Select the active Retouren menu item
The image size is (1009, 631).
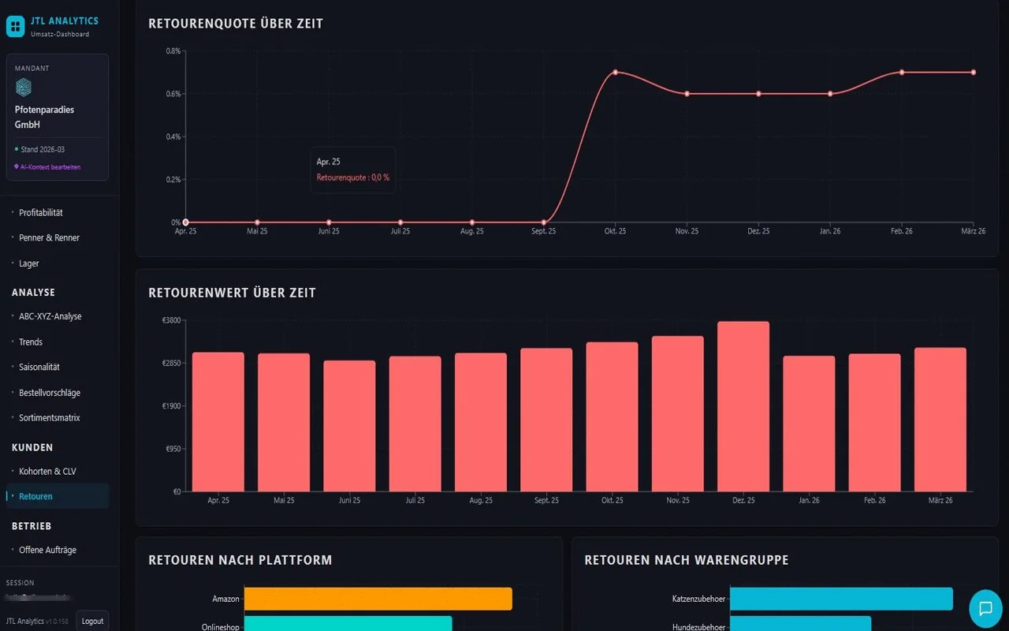pyautogui.click(x=36, y=497)
